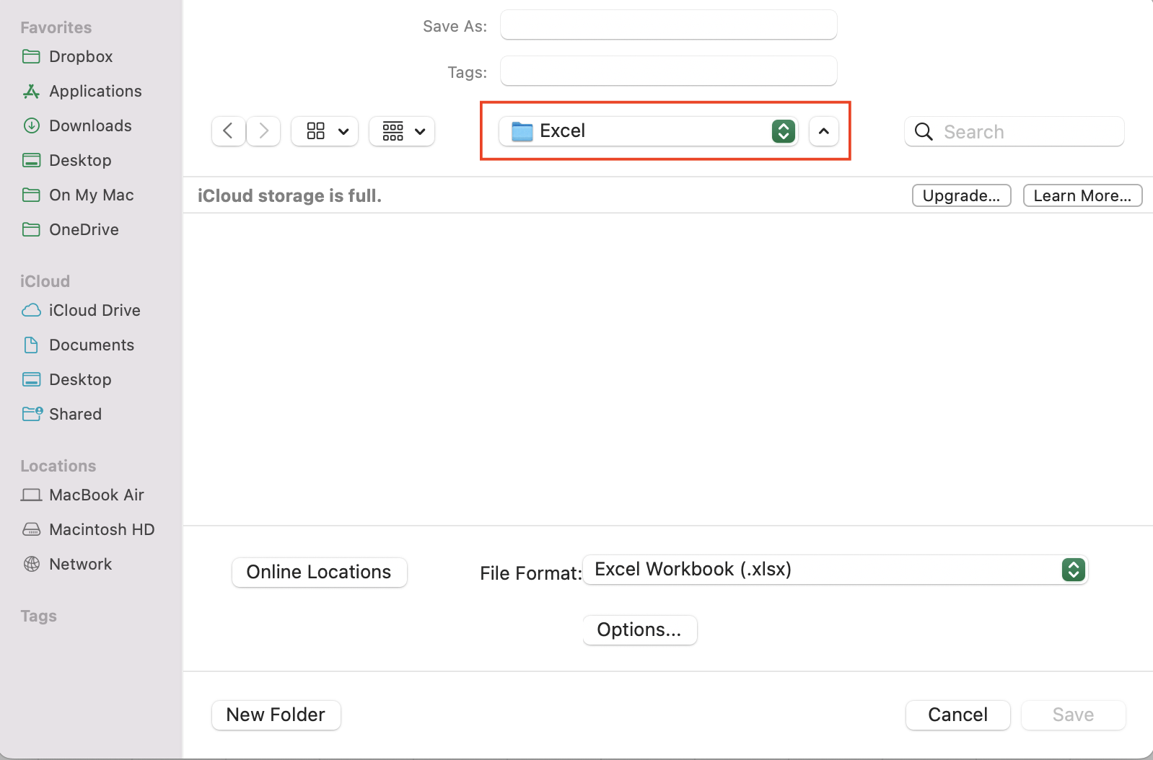Go back with the left chevron button

(229, 131)
